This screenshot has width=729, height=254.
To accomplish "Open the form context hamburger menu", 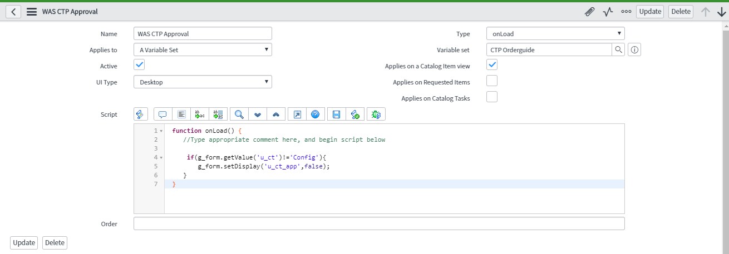I will 32,12.
